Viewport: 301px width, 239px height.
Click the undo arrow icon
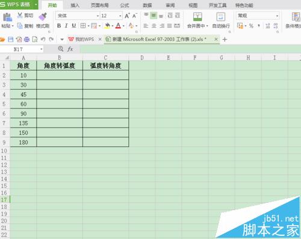(x=43, y=39)
